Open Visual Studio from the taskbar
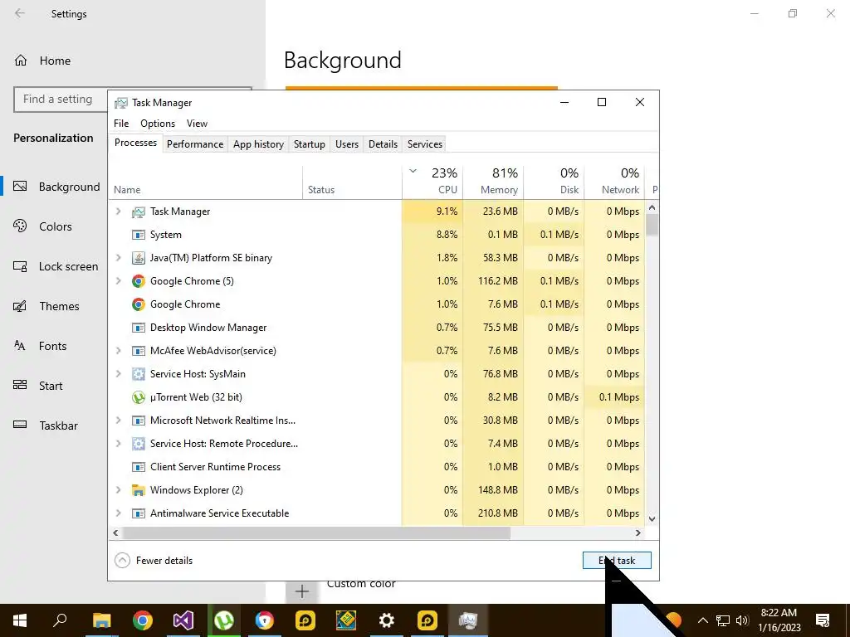 [x=183, y=620]
